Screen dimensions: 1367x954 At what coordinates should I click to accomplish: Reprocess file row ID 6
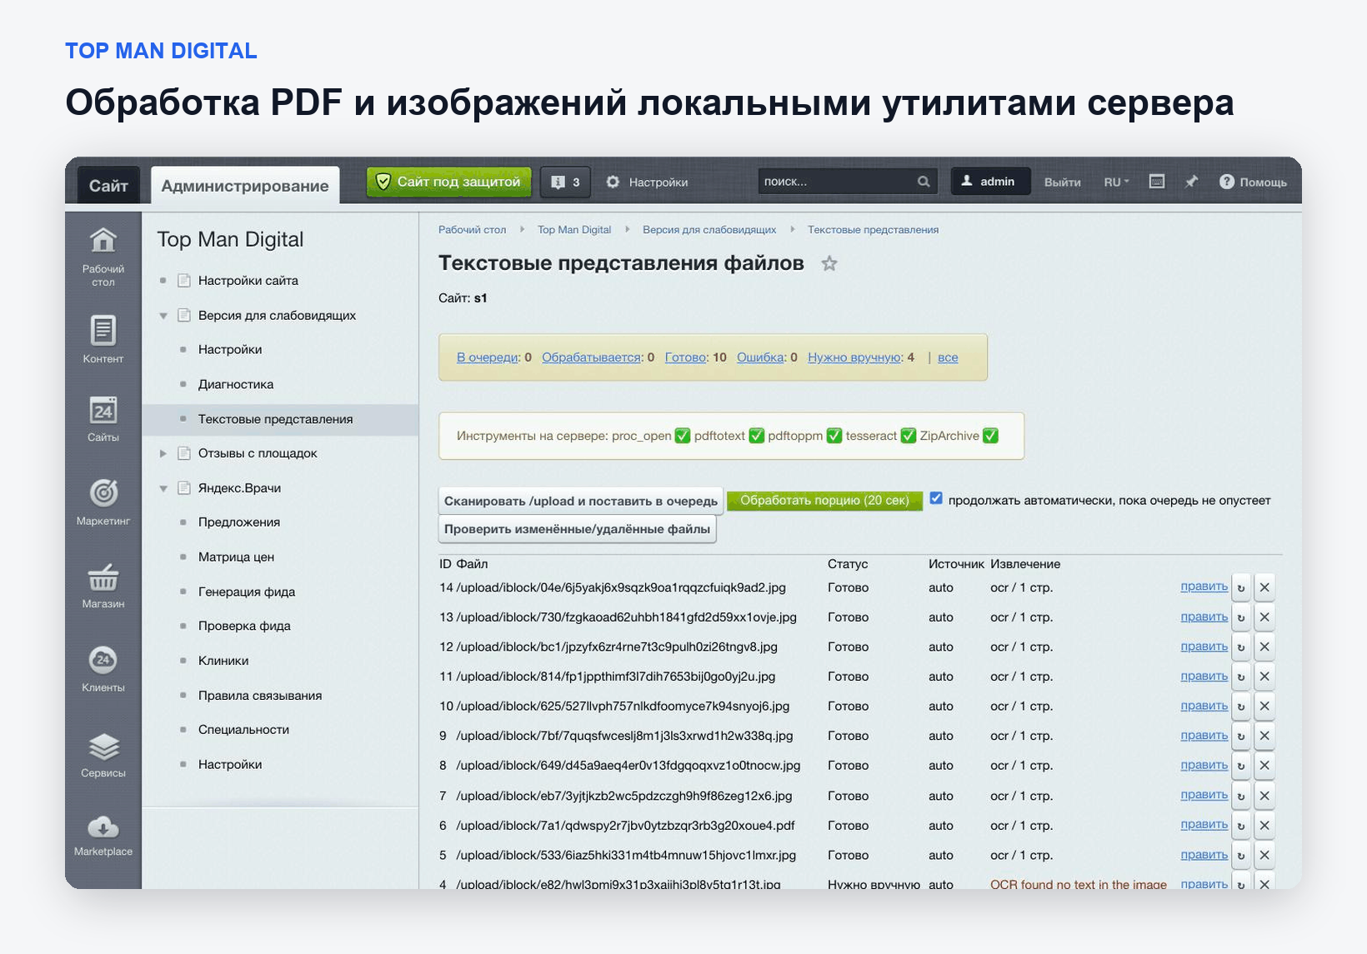tap(1240, 825)
